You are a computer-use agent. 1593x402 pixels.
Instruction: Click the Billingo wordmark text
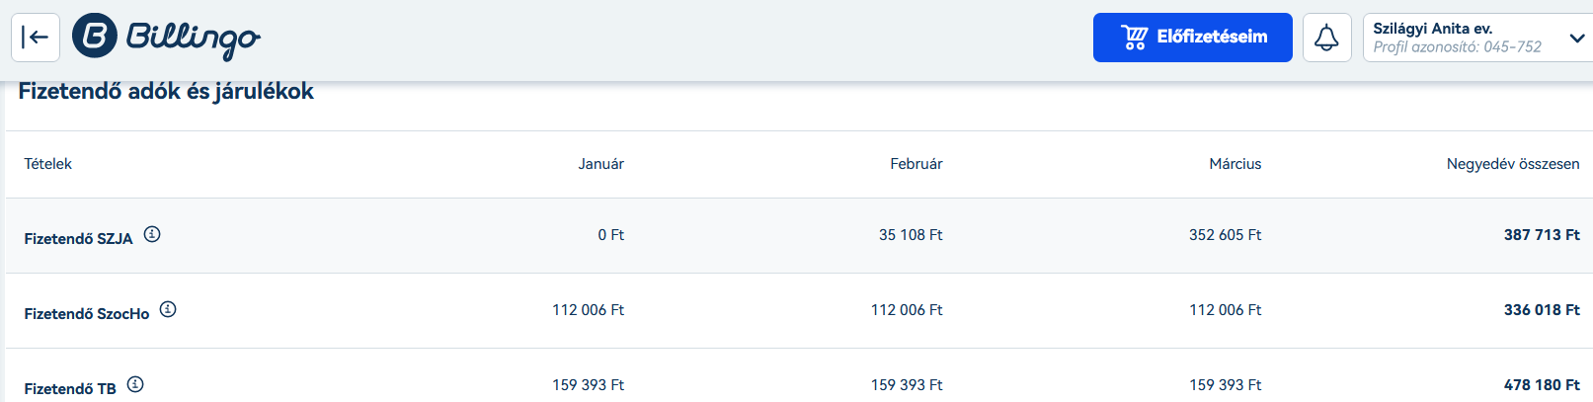point(194,39)
